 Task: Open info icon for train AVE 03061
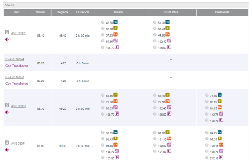point(7,32)
